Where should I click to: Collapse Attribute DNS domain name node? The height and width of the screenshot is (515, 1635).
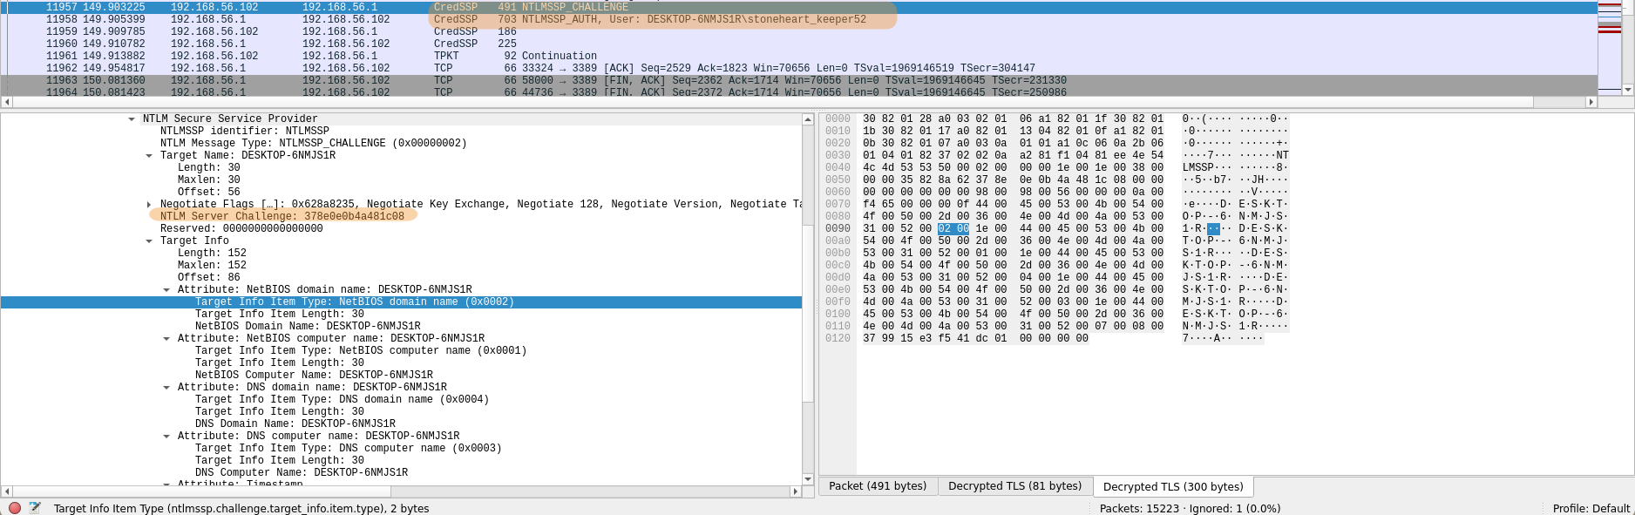point(166,388)
